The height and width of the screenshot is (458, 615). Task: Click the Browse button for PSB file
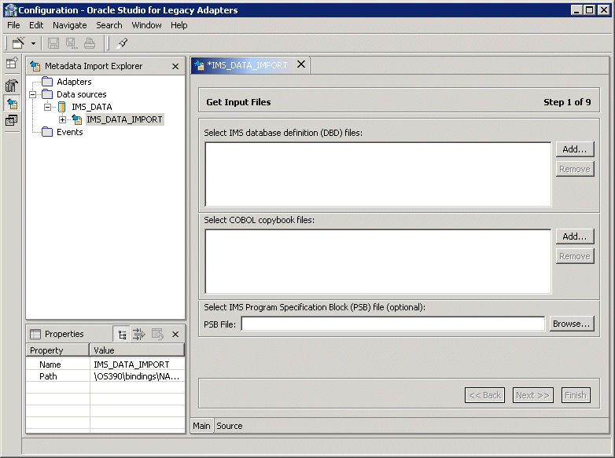click(572, 324)
